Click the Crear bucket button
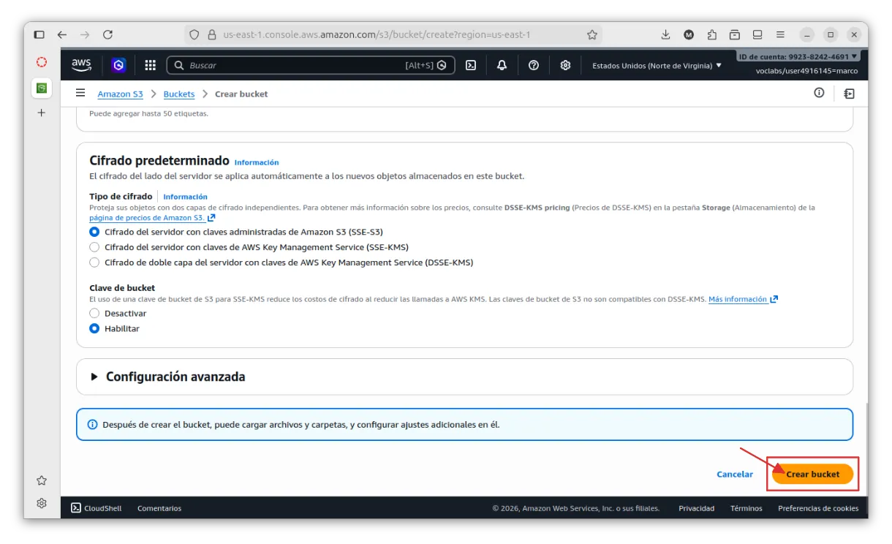Viewport: 892px width, 544px height. (812, 474)
